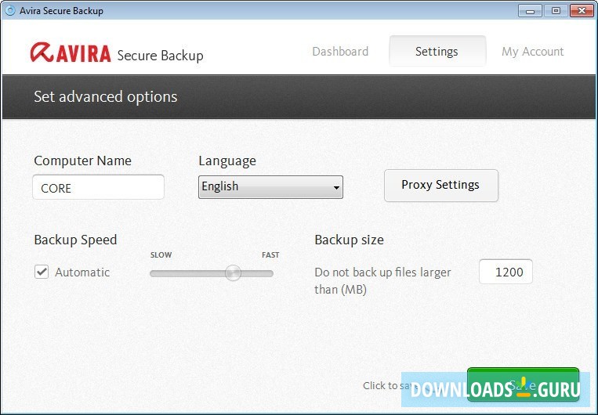The width and height of the screenshot is (598, 415).
Task: Click the Avira logo
Action: (x=71, y=52)
